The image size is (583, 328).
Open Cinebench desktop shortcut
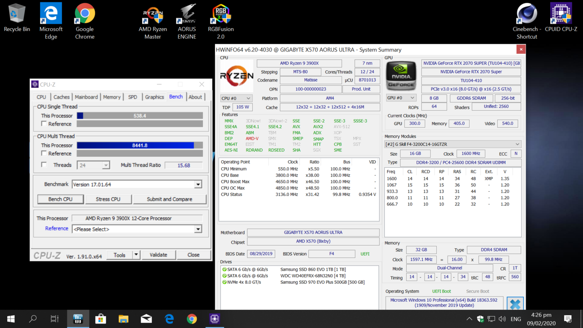527,21
